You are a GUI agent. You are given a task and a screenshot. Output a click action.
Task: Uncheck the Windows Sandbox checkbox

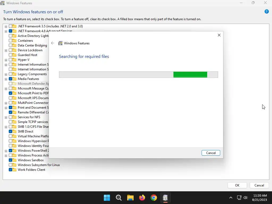tap(10, 160)
